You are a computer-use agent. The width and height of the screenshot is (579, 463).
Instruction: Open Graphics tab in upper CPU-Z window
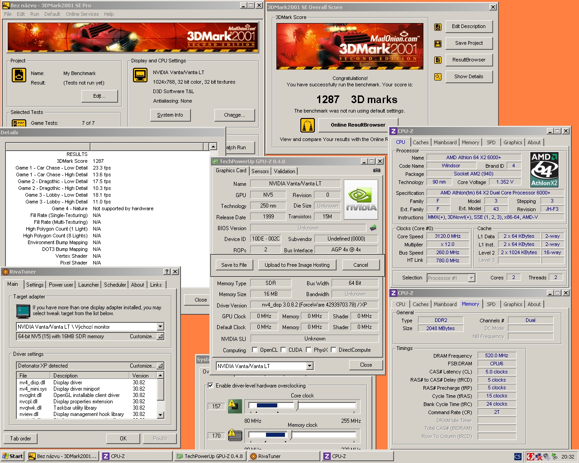pyautogui.click(x=513, y=142)
